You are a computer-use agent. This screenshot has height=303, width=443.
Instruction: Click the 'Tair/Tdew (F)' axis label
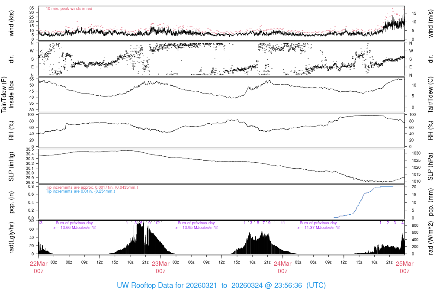coord(4,95)
